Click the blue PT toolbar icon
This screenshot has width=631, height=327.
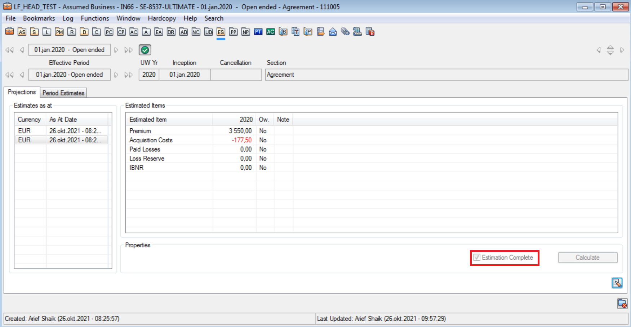pyautogui.click(x=258, y=32)
